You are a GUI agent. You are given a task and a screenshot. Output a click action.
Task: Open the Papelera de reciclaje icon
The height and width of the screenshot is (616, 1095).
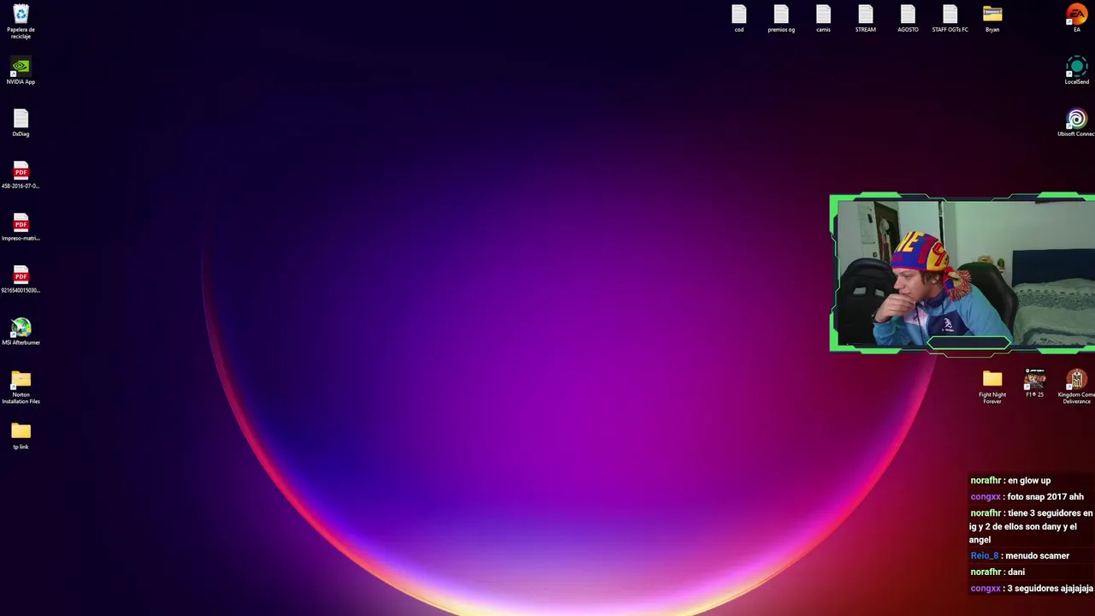(21, 21)
